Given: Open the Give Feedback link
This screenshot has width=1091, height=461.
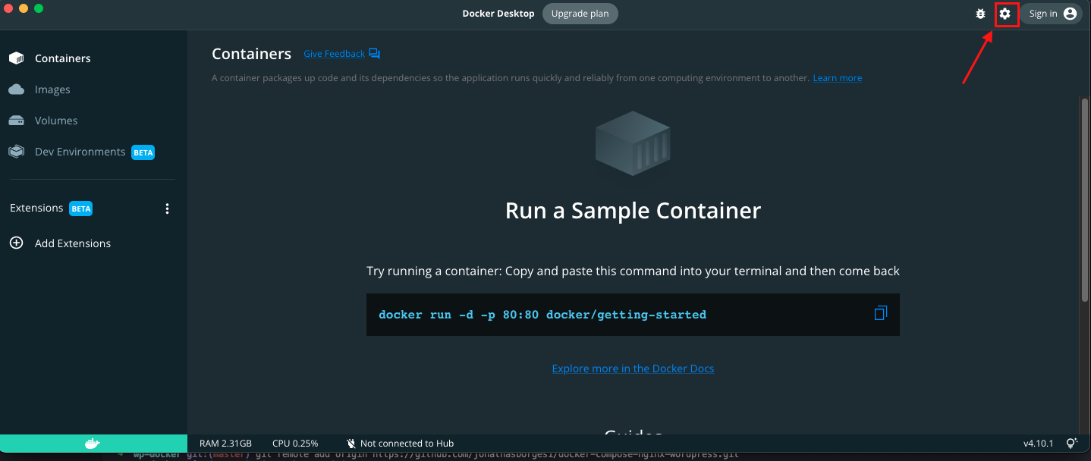Looking at the screenshot, I should (x=334, y=54).
